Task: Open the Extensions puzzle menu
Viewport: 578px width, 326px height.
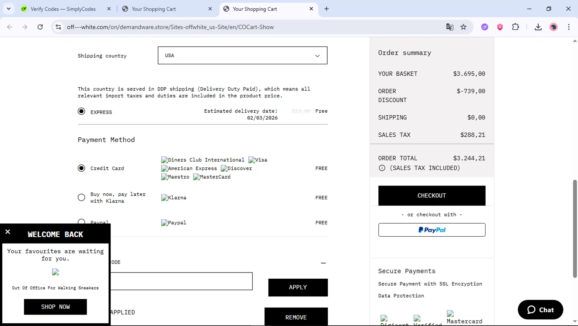Action: tap(516, 27)
